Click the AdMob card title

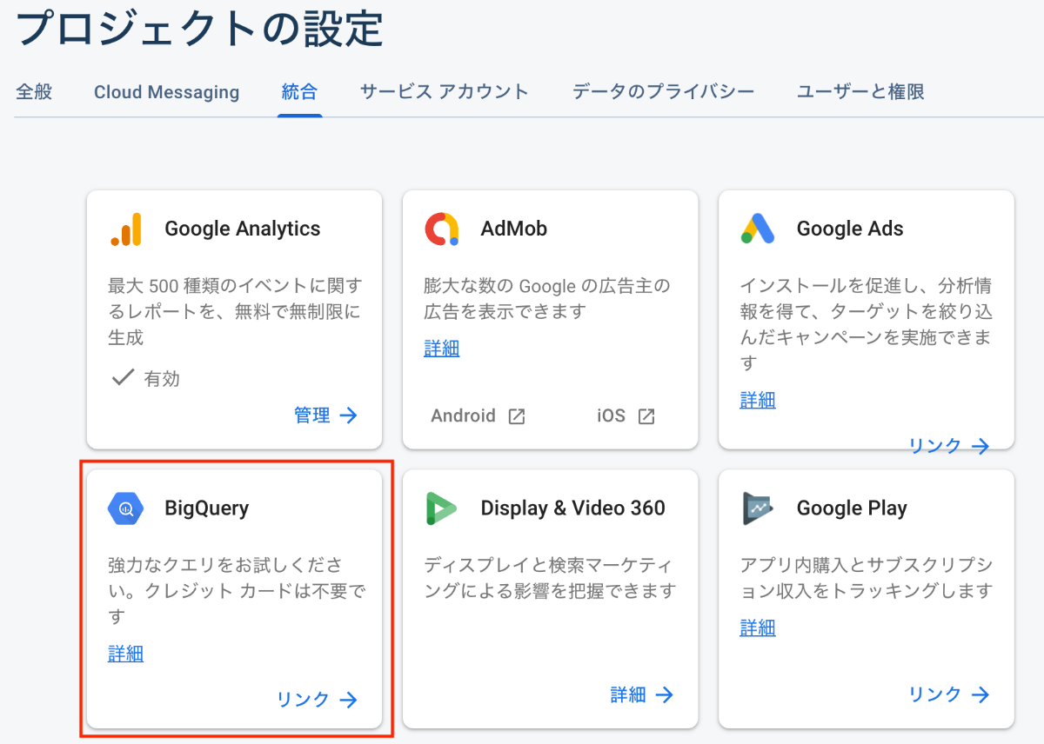point(514,229)
